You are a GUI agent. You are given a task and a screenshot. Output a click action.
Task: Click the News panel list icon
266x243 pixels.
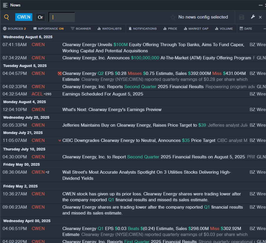5,5
